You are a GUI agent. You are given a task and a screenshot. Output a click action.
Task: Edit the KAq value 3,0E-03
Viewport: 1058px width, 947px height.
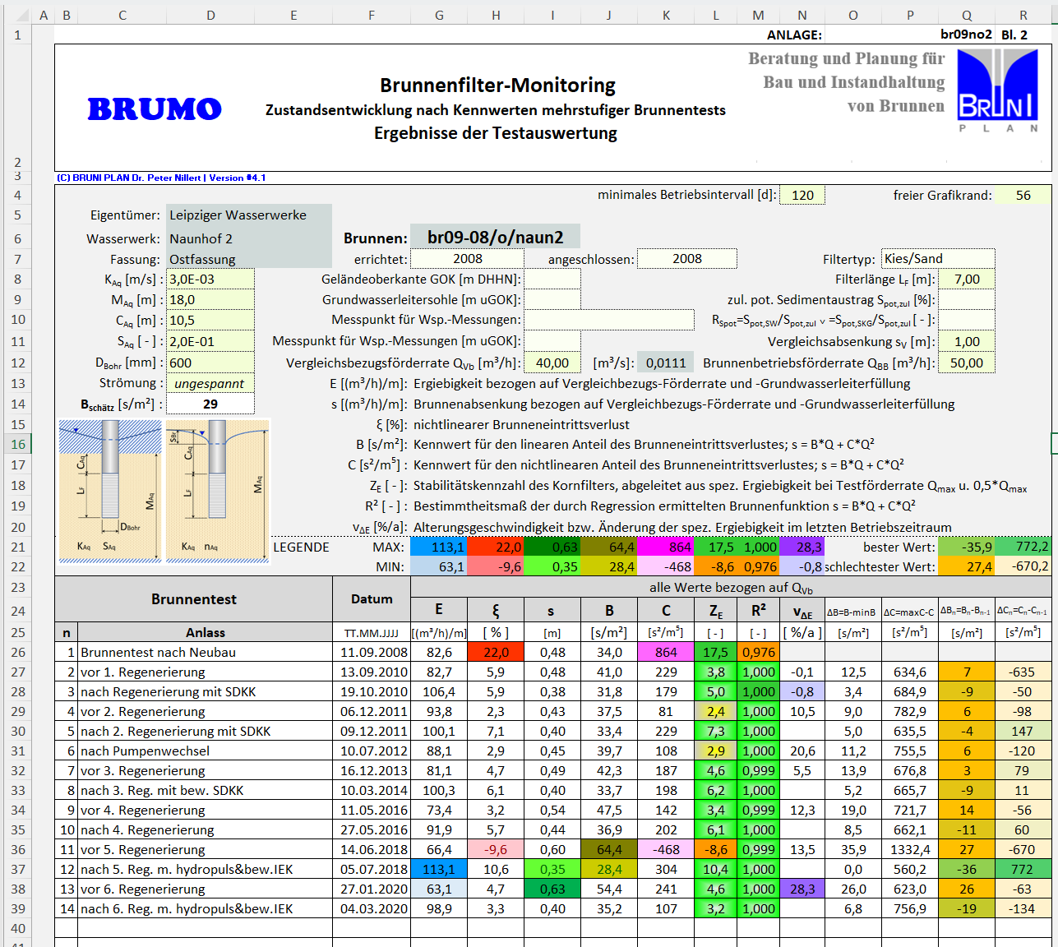[x=210, y=279]
